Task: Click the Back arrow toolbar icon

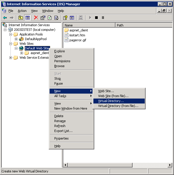Action: click(x=5, y=18)
